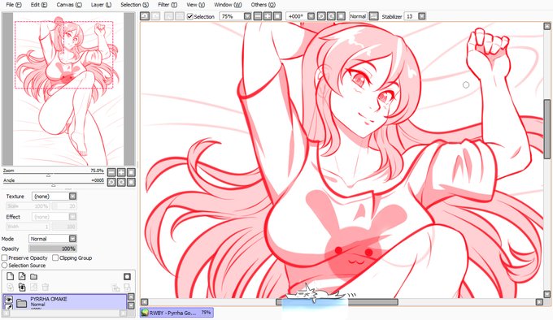This screenshot has width=553, height=320.
Task: Flip the view with the icon beside Normal
Action: coord(374,16)
